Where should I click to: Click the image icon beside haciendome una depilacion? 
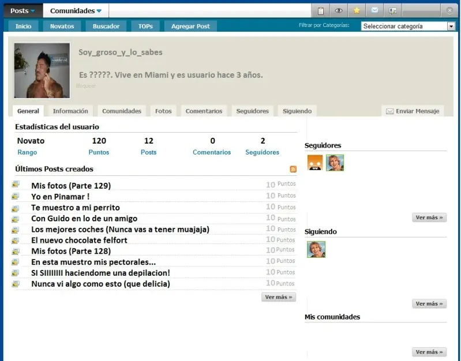pos(15,273)
